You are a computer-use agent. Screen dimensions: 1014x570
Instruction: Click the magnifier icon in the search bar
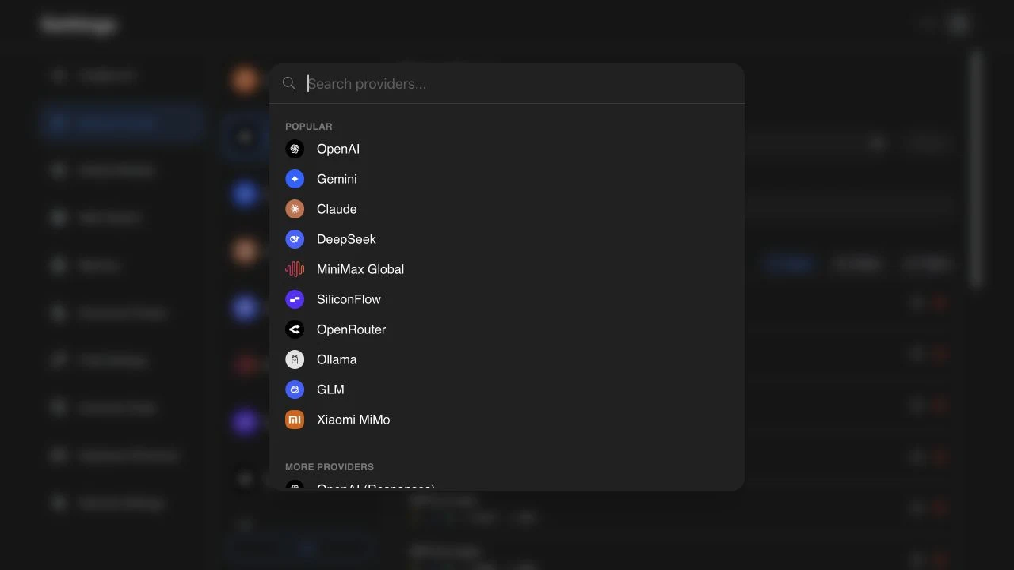[289, 83]
